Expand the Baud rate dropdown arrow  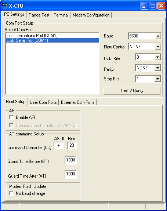(x=158, y=36)
